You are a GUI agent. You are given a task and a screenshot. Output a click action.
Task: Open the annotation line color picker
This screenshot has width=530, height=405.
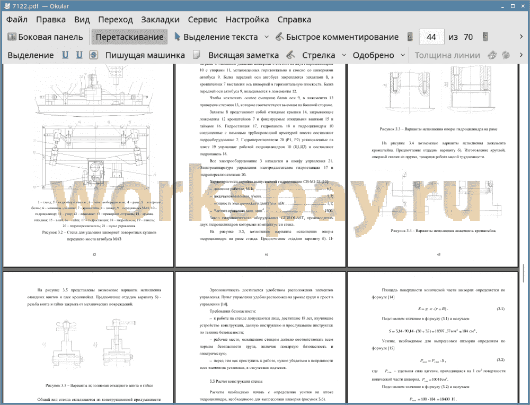click(492, 55)
